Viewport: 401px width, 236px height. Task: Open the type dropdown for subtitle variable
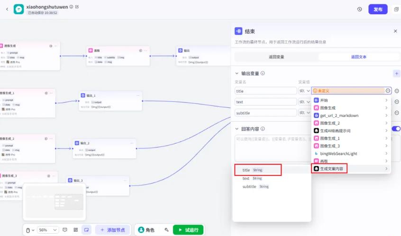click(304, 113)
